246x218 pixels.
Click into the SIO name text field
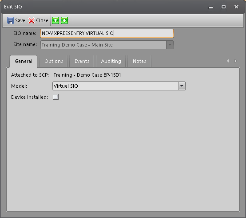point(107,33)
